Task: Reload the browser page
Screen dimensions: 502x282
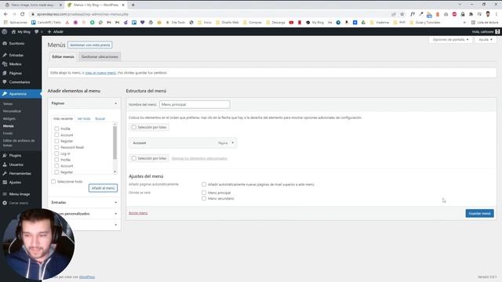Action: pyautogui.click(x=23, y=14)
